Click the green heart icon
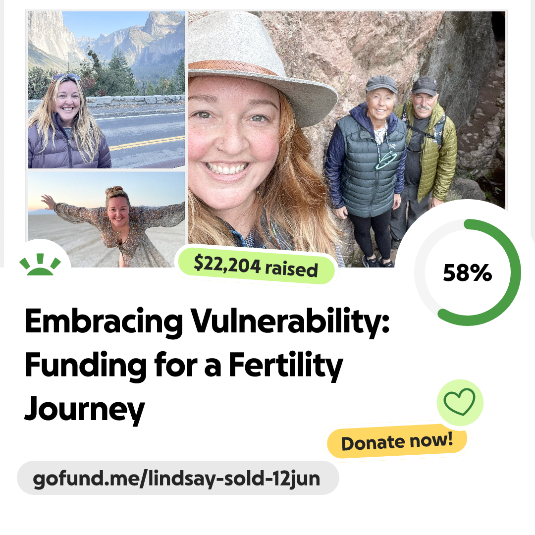The height and width of the screenshot is (535, 535). tap(459, 402)
